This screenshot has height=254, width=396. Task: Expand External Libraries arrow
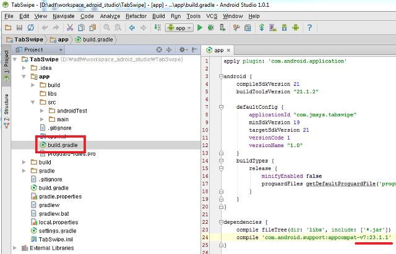(15, 248)
